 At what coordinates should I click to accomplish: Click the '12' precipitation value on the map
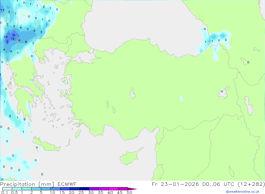click(6, 37)
